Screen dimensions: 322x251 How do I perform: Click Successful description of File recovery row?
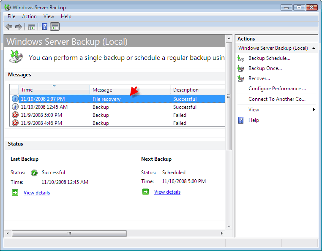[185, 99]
